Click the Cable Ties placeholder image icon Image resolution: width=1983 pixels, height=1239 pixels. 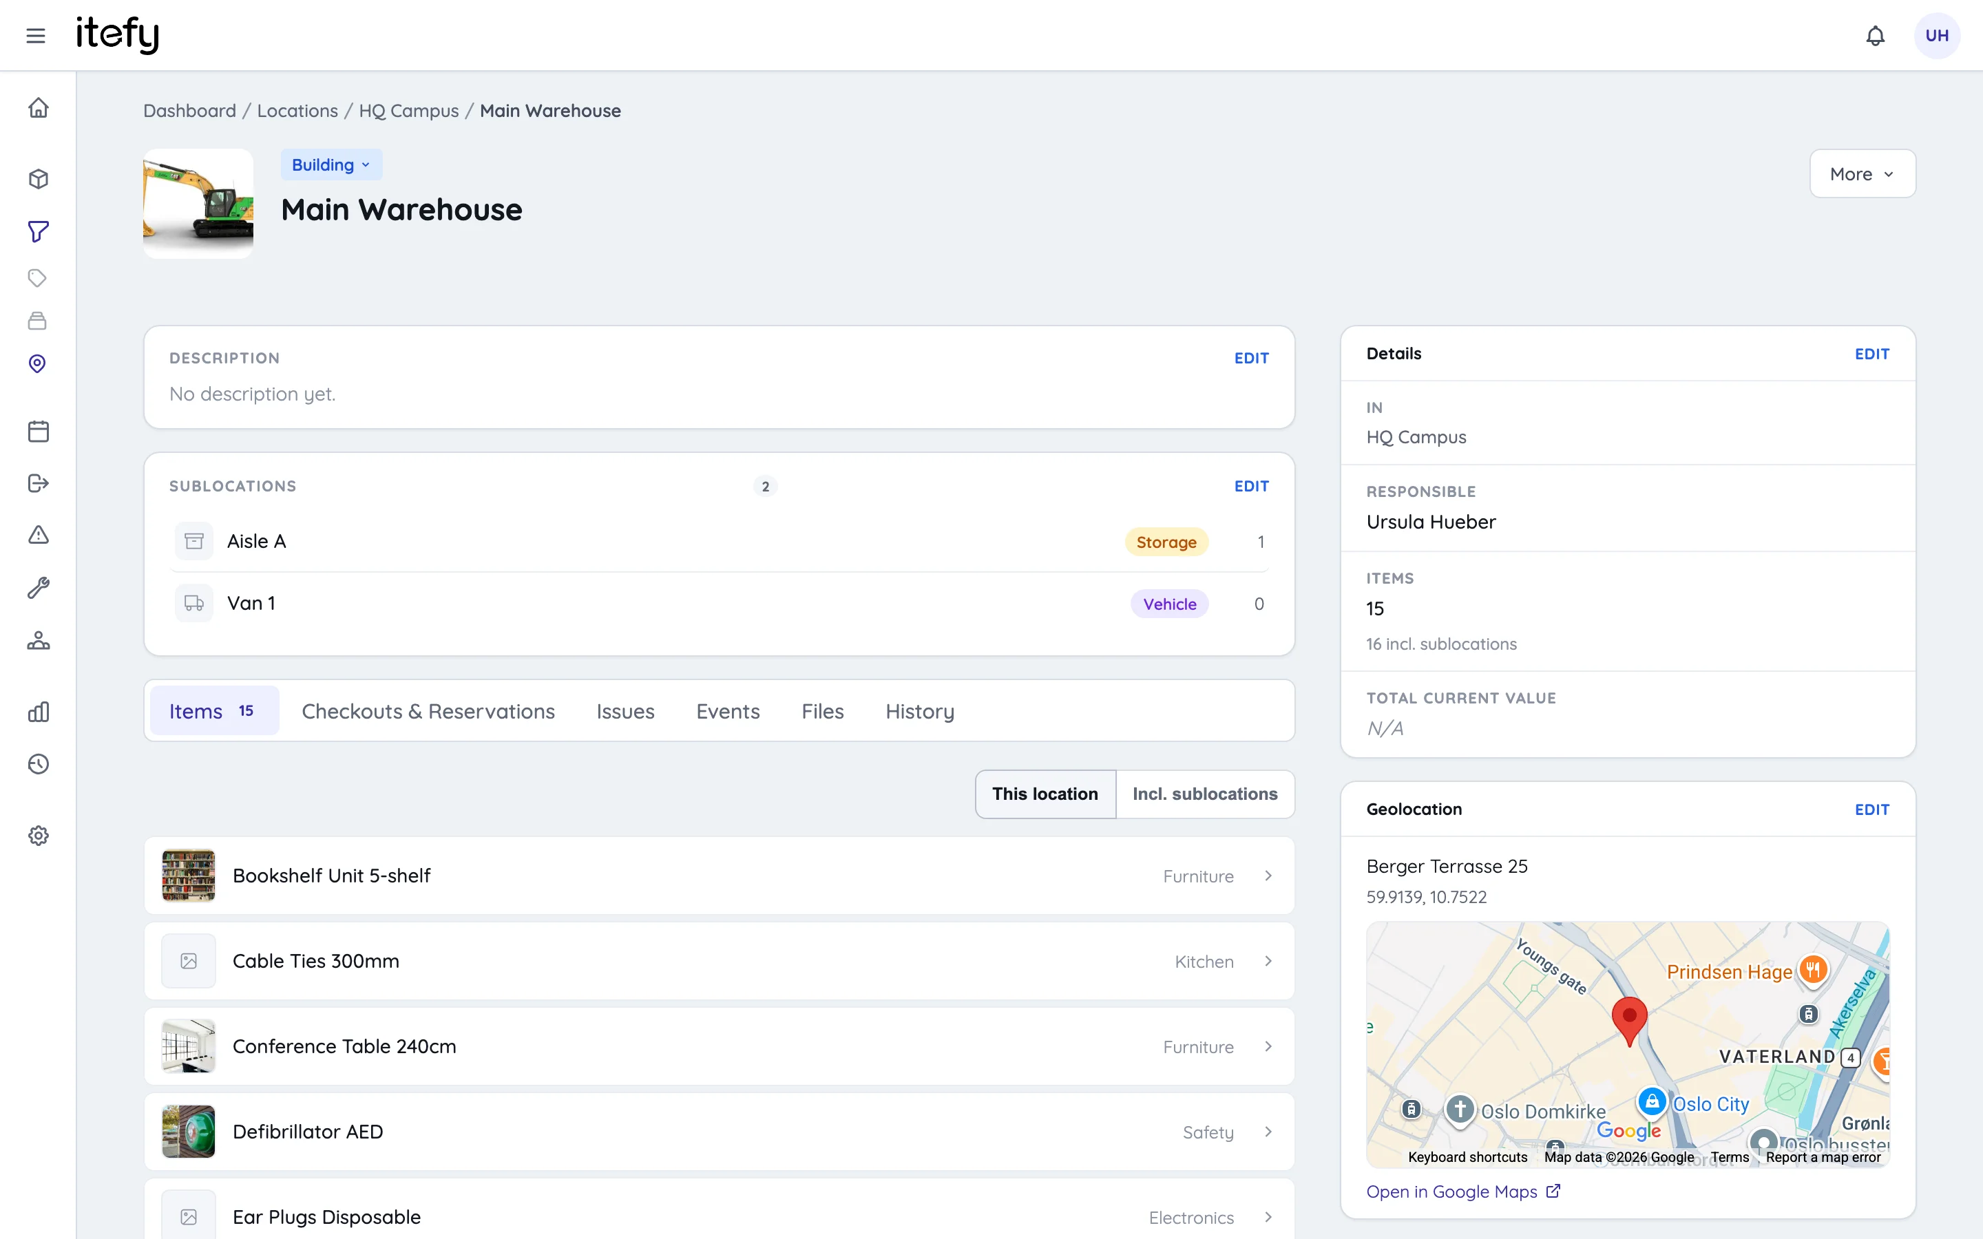tap(189, 960)
